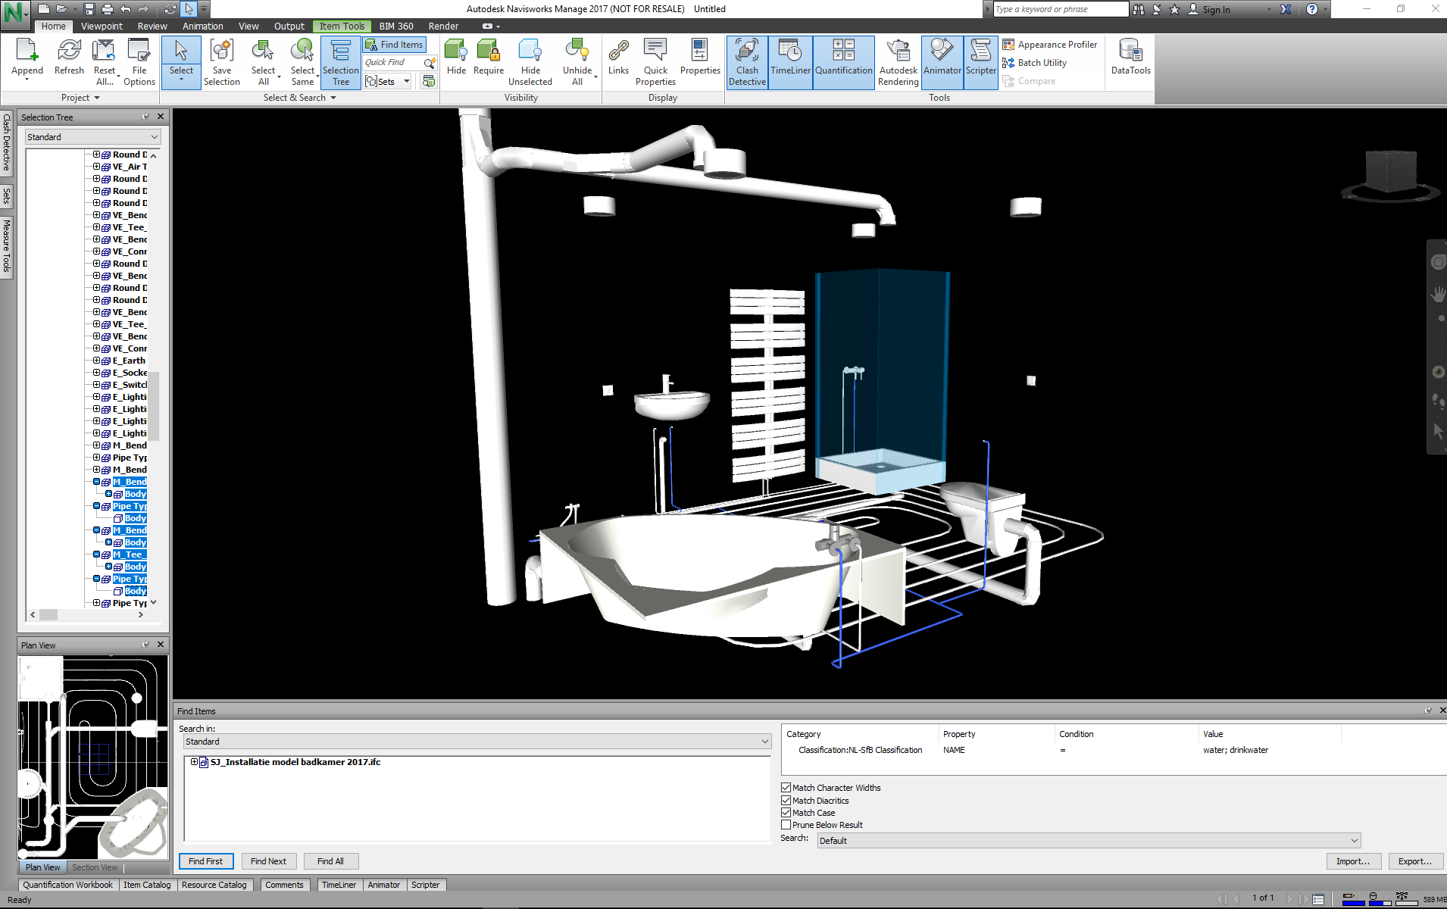Close the Selection Tree panel

pos(161,117)
